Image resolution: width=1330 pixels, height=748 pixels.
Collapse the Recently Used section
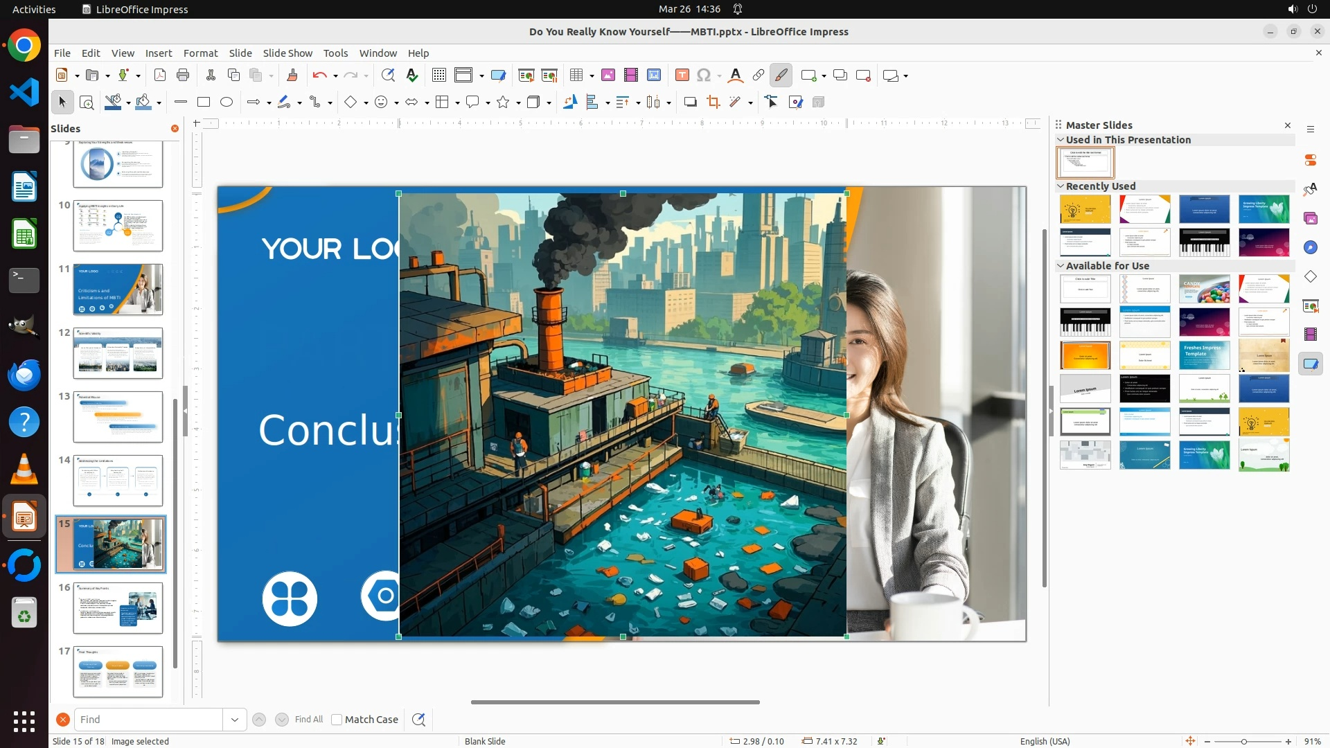coord(1061,186)
